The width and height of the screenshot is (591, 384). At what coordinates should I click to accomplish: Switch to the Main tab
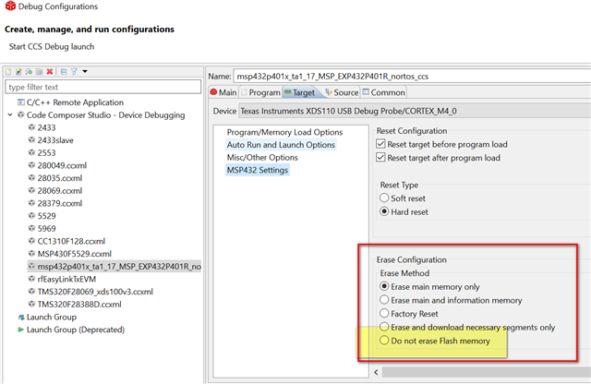[223, 92]
